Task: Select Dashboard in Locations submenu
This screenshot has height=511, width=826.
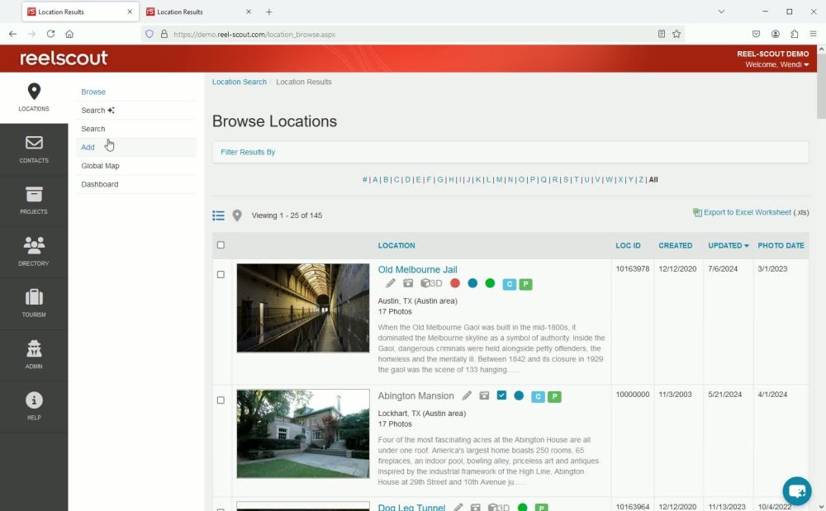Action: point(100,184)
